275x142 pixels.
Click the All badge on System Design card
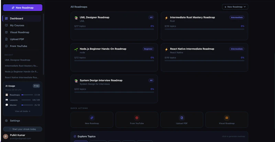151,80
